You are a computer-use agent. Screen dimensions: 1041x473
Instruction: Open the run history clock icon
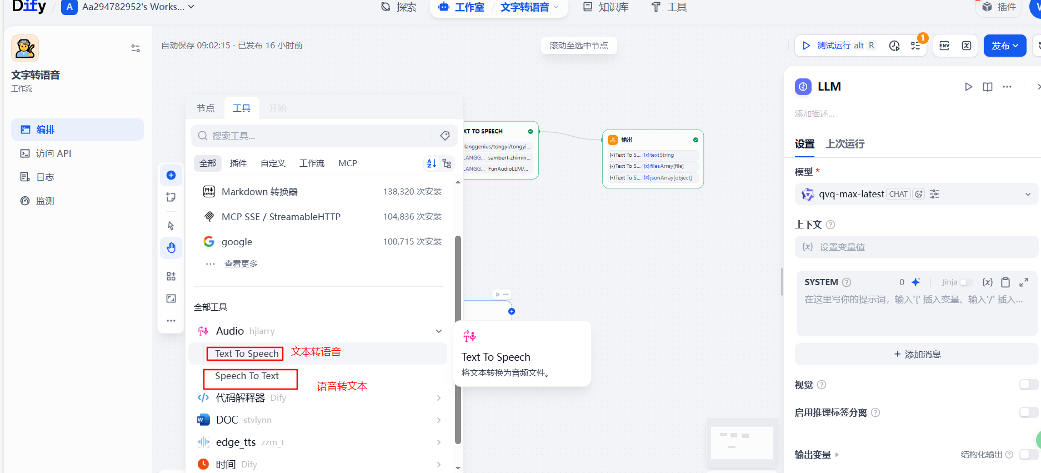[894, 46]
